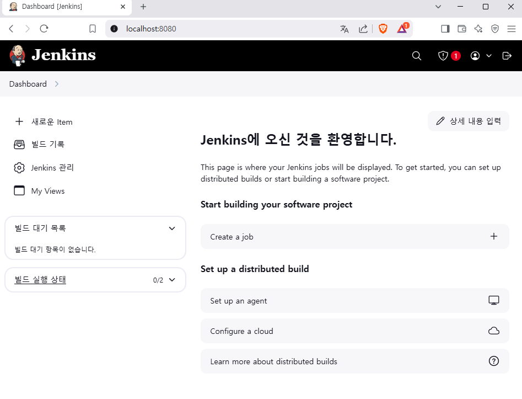This screenshot has width=522, height=399.
Task: Toggle the browser sidebar panel
Action: click(x=445, y=29)
